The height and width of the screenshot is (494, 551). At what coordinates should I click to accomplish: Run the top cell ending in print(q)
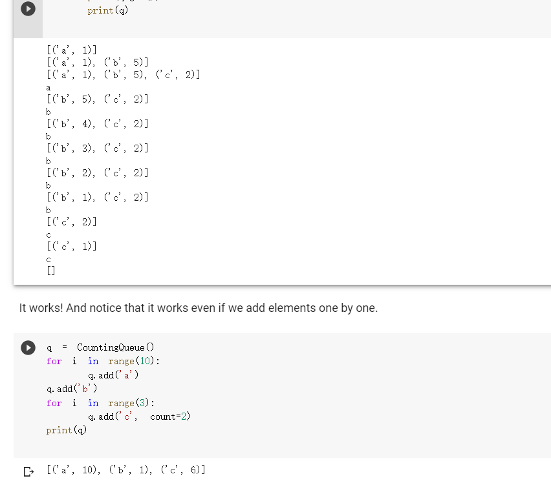pyautogui.click(x=28, y=9)
